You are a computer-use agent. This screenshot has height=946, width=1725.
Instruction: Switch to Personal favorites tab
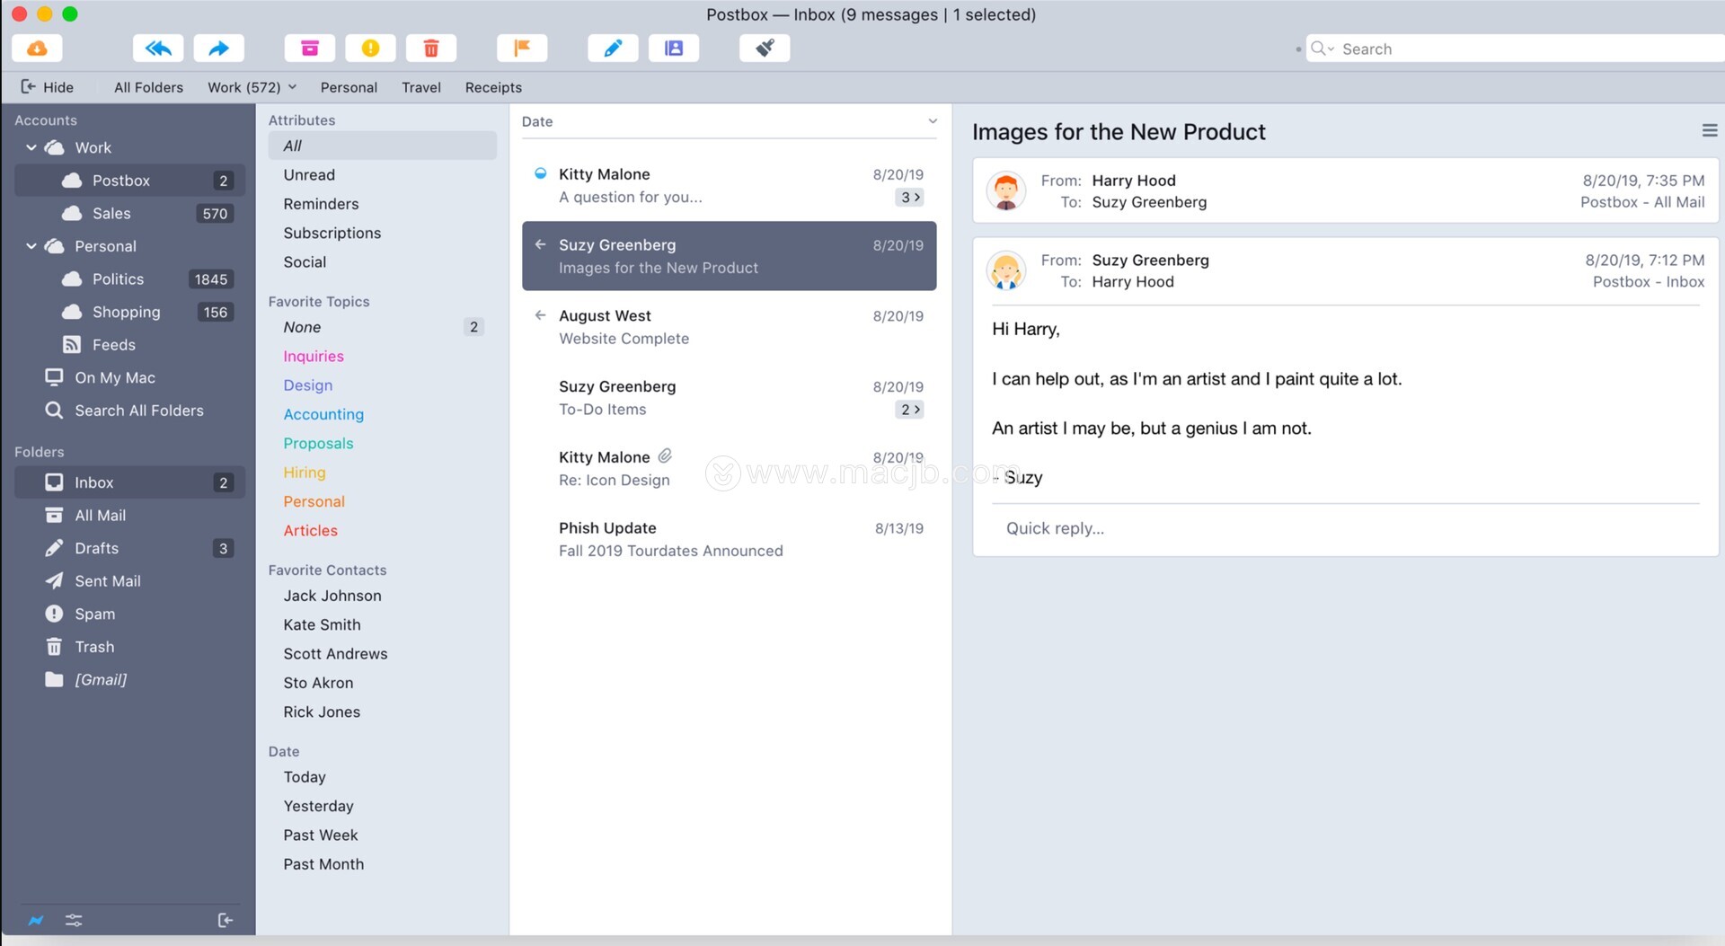coord(349,87)
